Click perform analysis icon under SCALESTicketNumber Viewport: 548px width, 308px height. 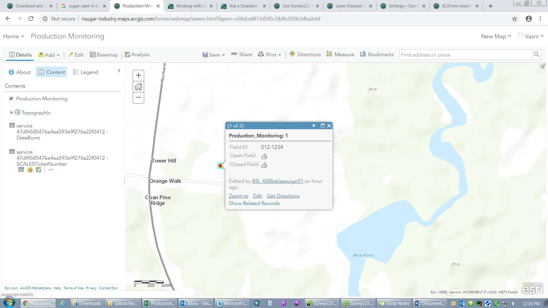[x=39, y=170]
